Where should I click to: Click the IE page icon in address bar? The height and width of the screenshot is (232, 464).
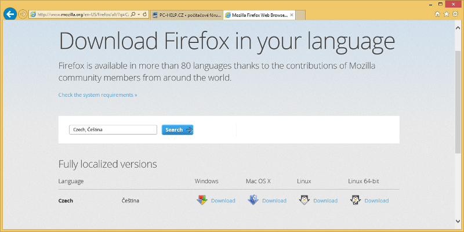(33, 14)
